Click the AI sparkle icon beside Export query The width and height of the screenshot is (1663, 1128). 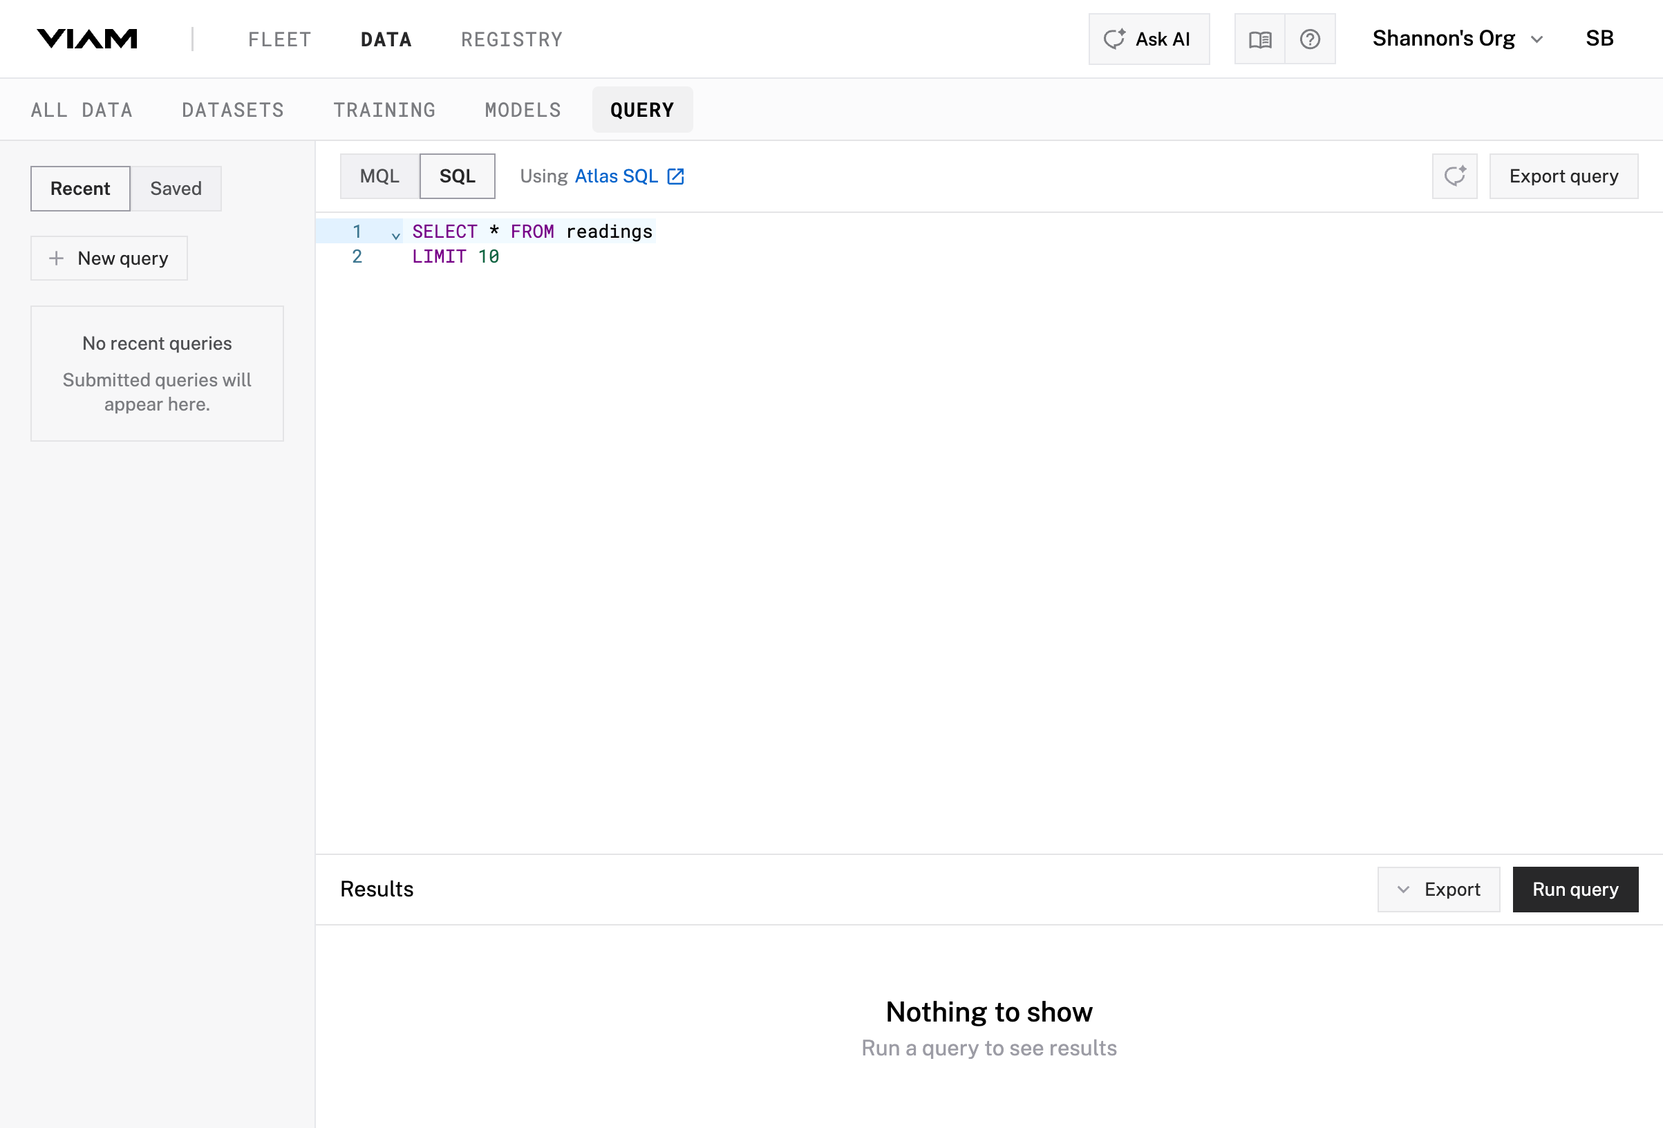pyautogui.click(x=1454, y=176)
